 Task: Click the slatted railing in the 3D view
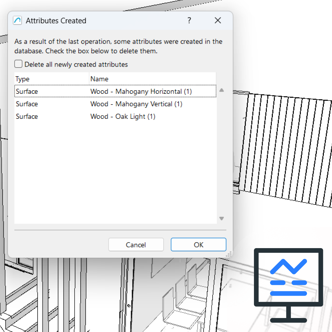(x=285, y=149)
